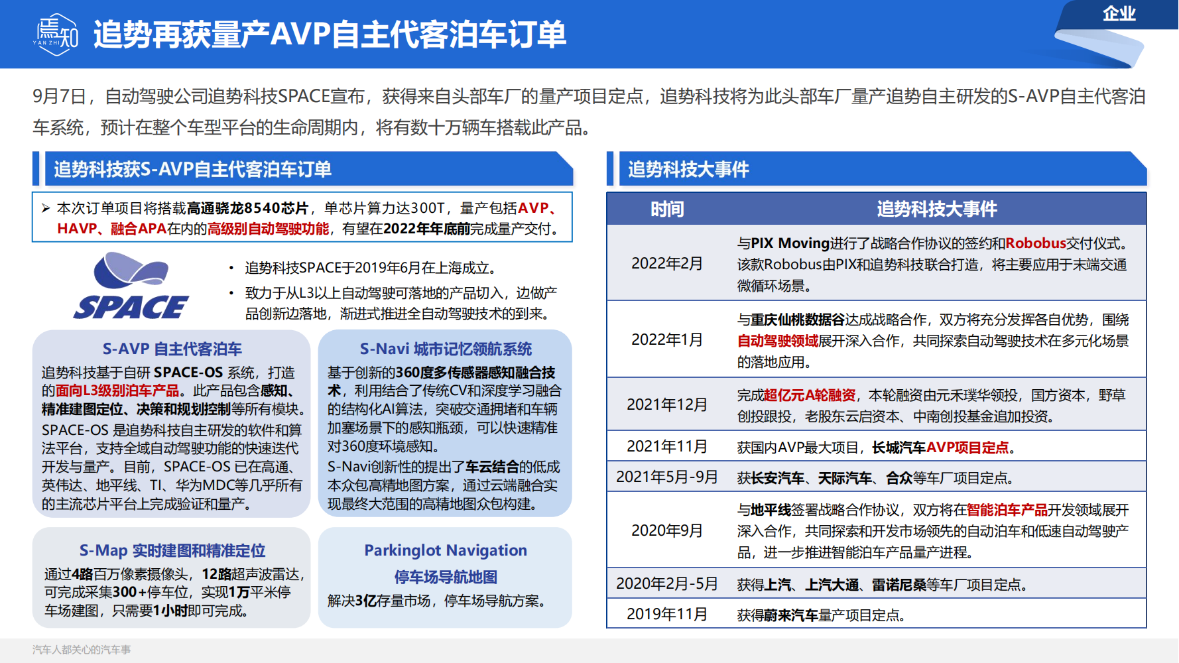Click the intro paragraph starting 9月7日
Viewport: 1179px width, 663px height.
point(589,111)
